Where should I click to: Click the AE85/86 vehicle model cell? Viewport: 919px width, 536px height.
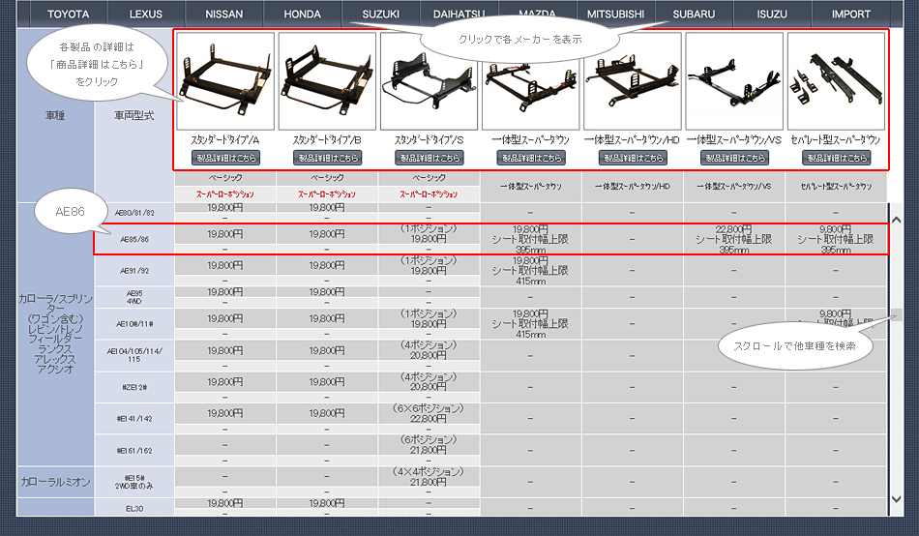coord(134,239)
